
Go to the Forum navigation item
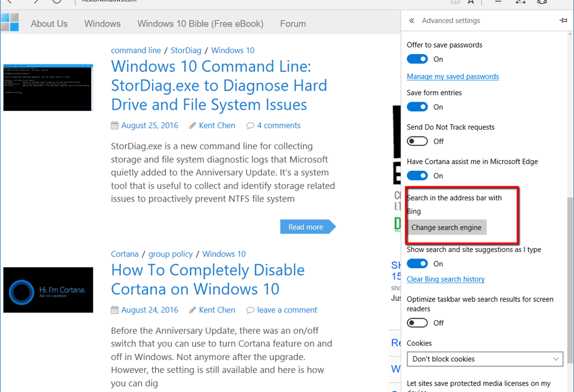293,24
